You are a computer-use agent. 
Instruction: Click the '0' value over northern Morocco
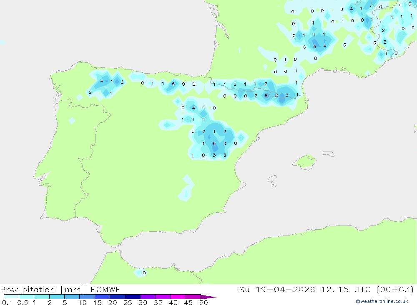pyautogui.click(x=144, y=273)
